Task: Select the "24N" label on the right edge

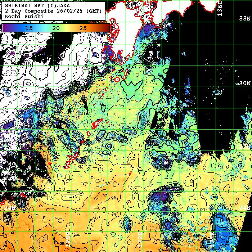Action: [245, 208]
